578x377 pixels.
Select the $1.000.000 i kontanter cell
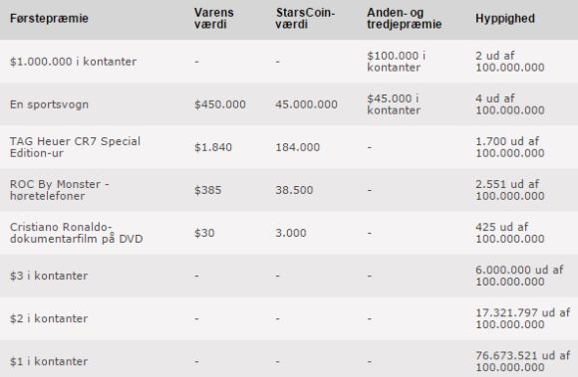tap(74, 62)
